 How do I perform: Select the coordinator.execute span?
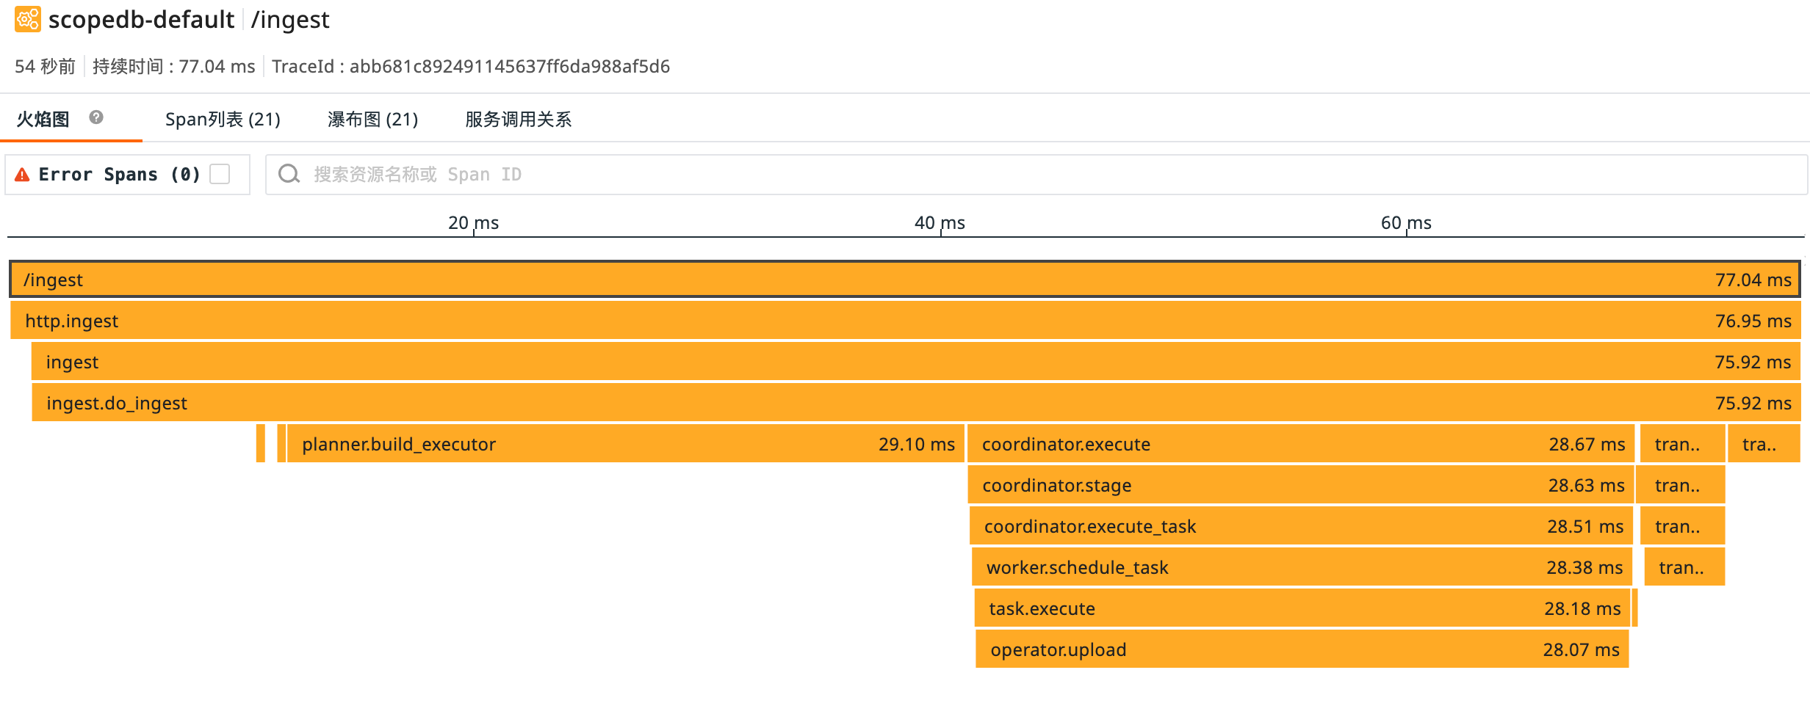pyautogui.click(x=1300, y=444)
